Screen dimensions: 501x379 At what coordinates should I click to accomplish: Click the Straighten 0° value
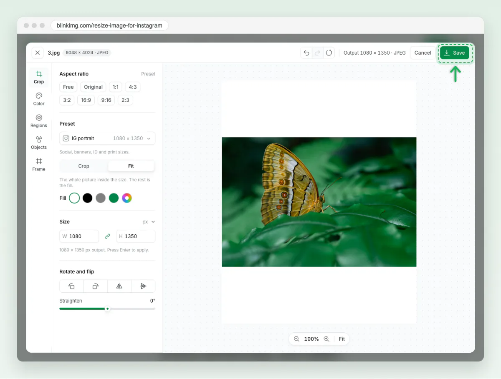click(x=153, y=301)
